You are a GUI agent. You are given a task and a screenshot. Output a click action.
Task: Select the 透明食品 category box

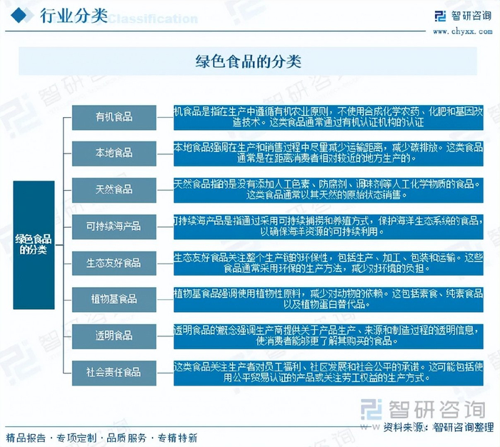point(114,336)
